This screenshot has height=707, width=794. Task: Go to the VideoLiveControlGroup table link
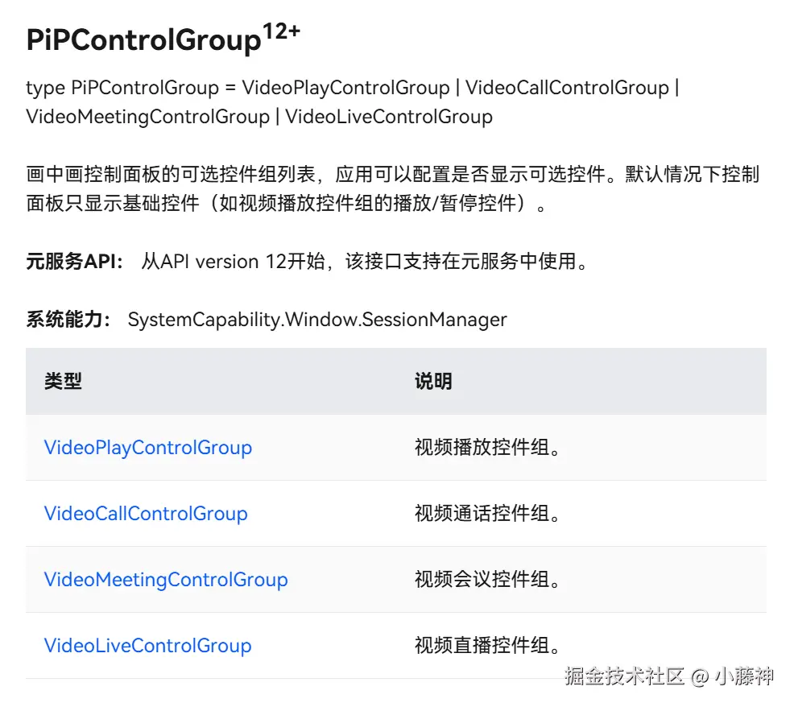click(148, 646)
